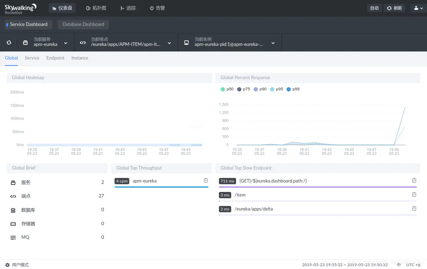Copy the /item endpoint with clipboard icon

click(414, 195)
